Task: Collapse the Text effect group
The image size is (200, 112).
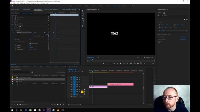Action: 11,25
